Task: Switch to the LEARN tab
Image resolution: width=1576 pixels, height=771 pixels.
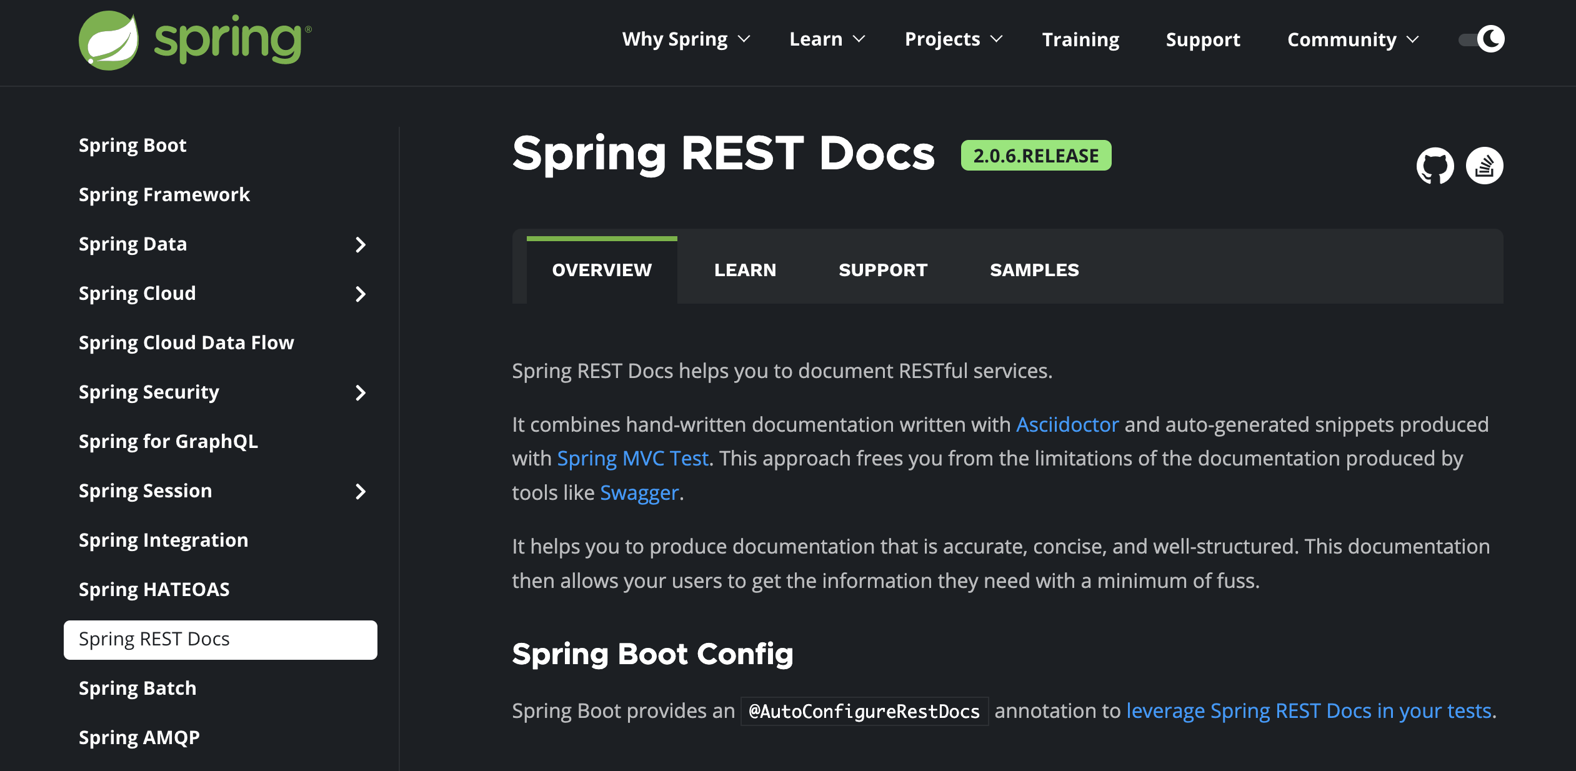Action: [x=745, y=270]
